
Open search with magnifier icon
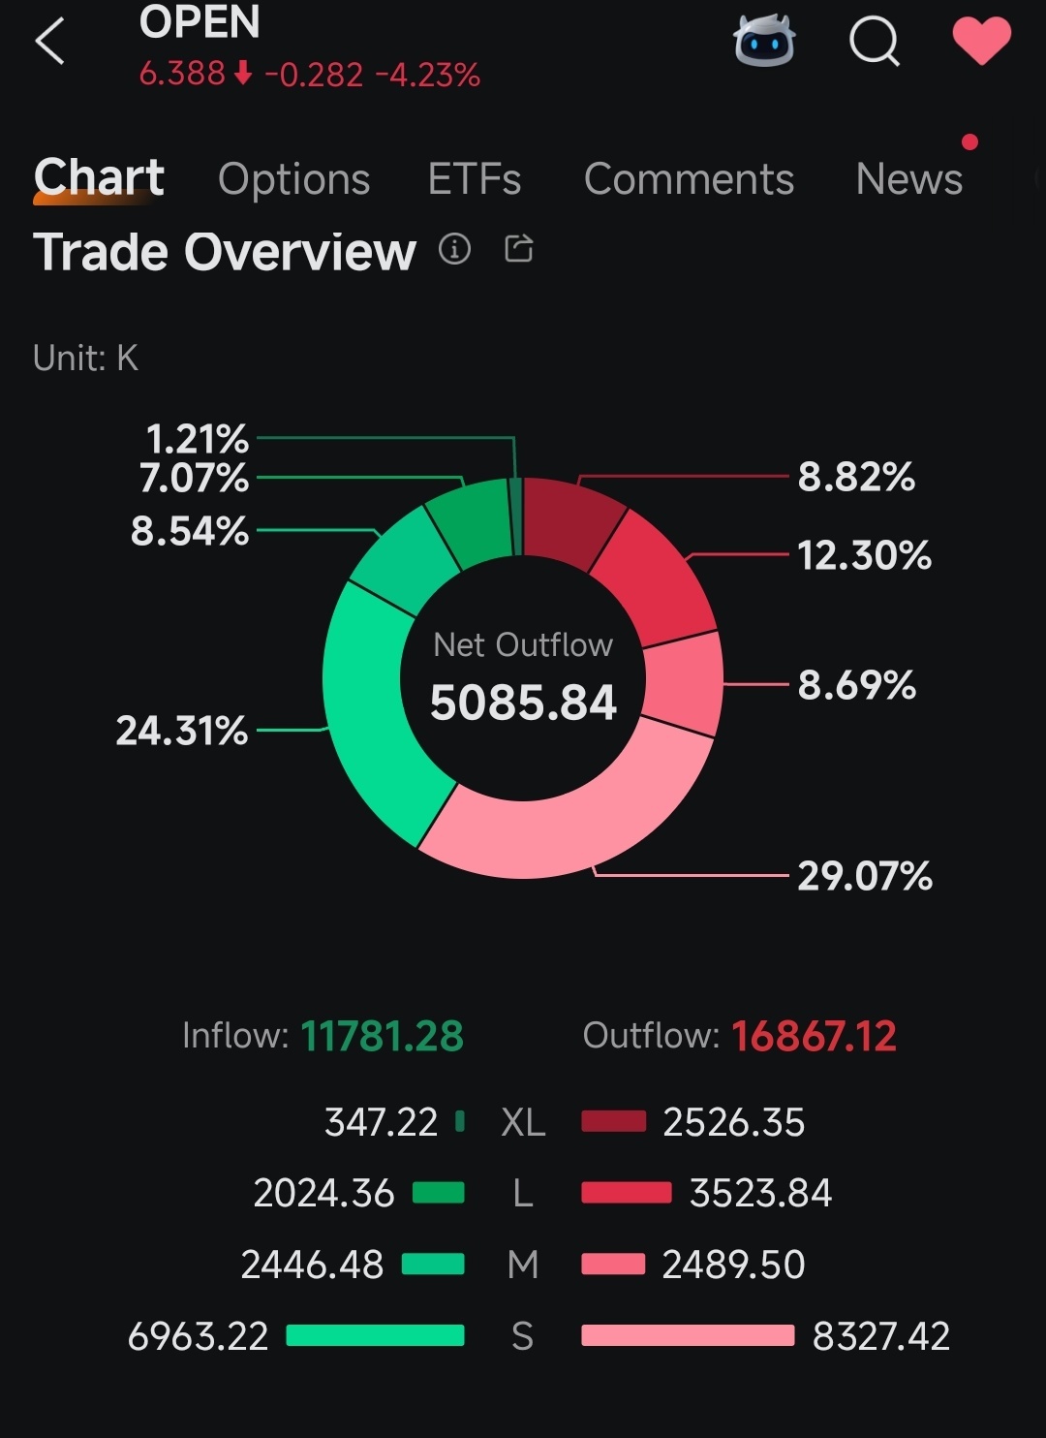click(x=875, y=42)
